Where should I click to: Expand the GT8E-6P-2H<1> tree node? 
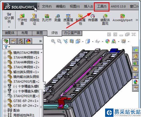(x=5, y=101)
